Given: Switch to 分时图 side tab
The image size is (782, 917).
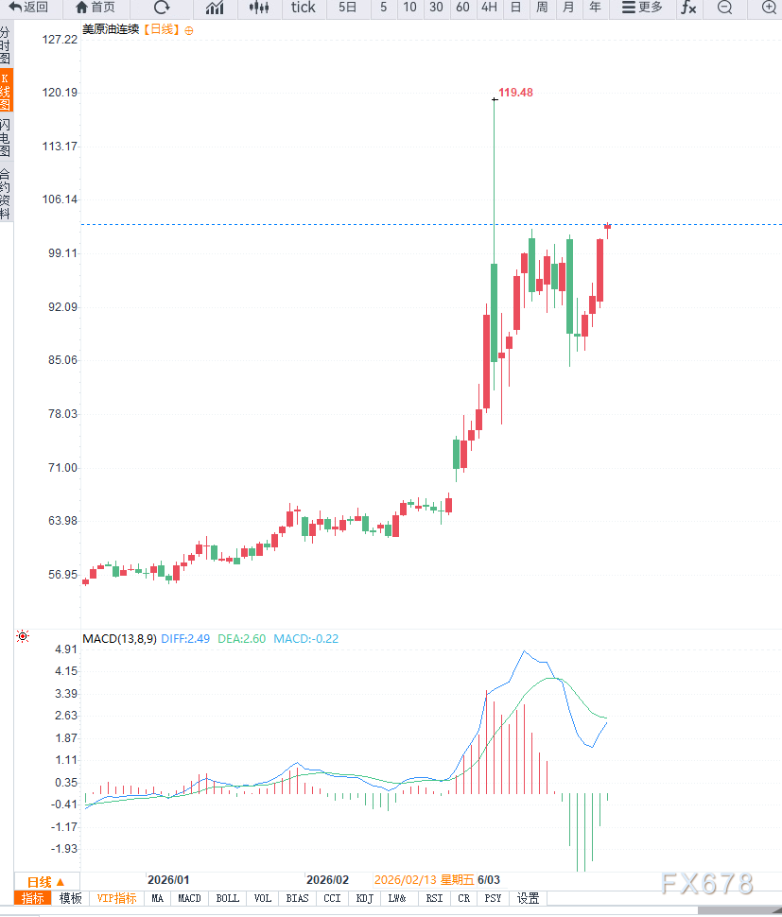Looking at the screenshot, I should 6,45.
